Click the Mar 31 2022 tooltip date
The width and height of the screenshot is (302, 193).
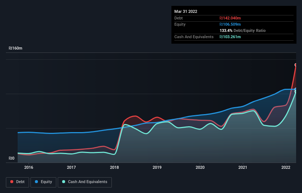coord(186,11)
